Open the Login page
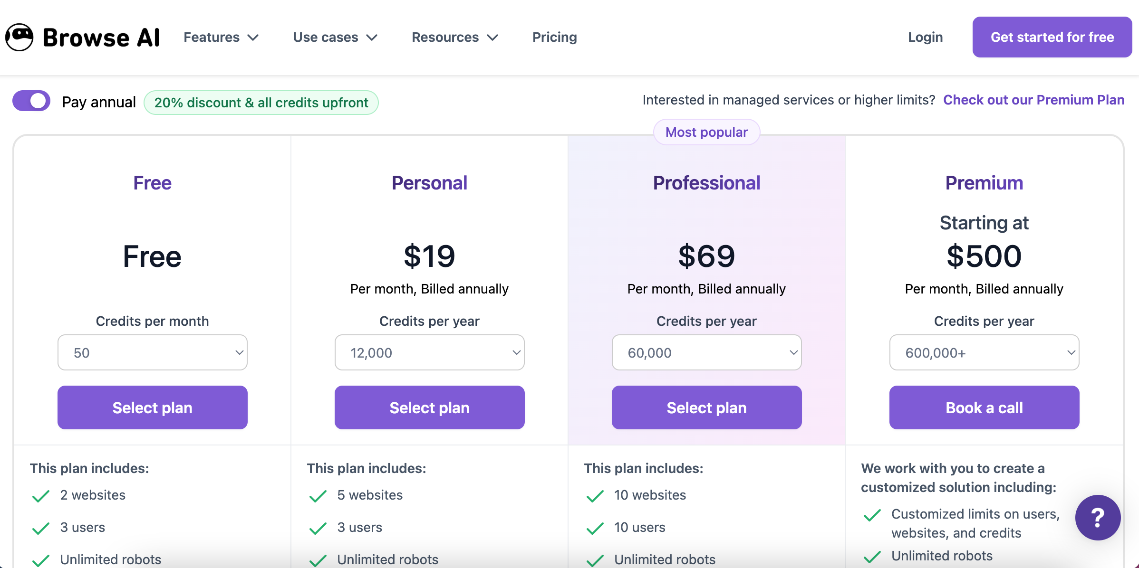Screen dimensions: 1139x568 925,37
